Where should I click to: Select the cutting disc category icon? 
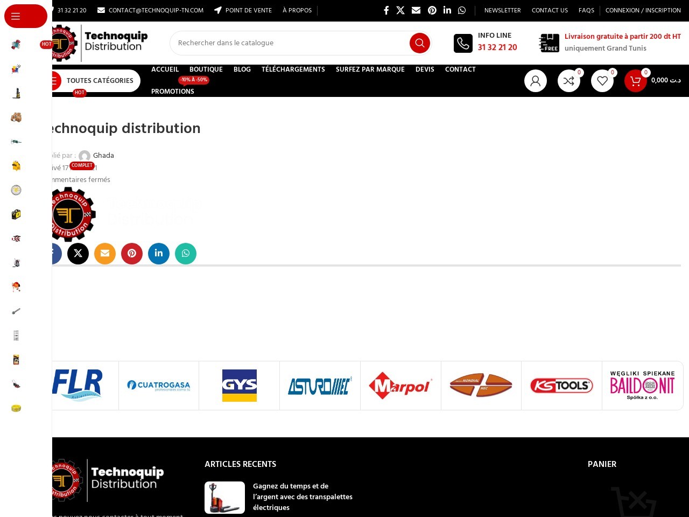pos(16,190)
